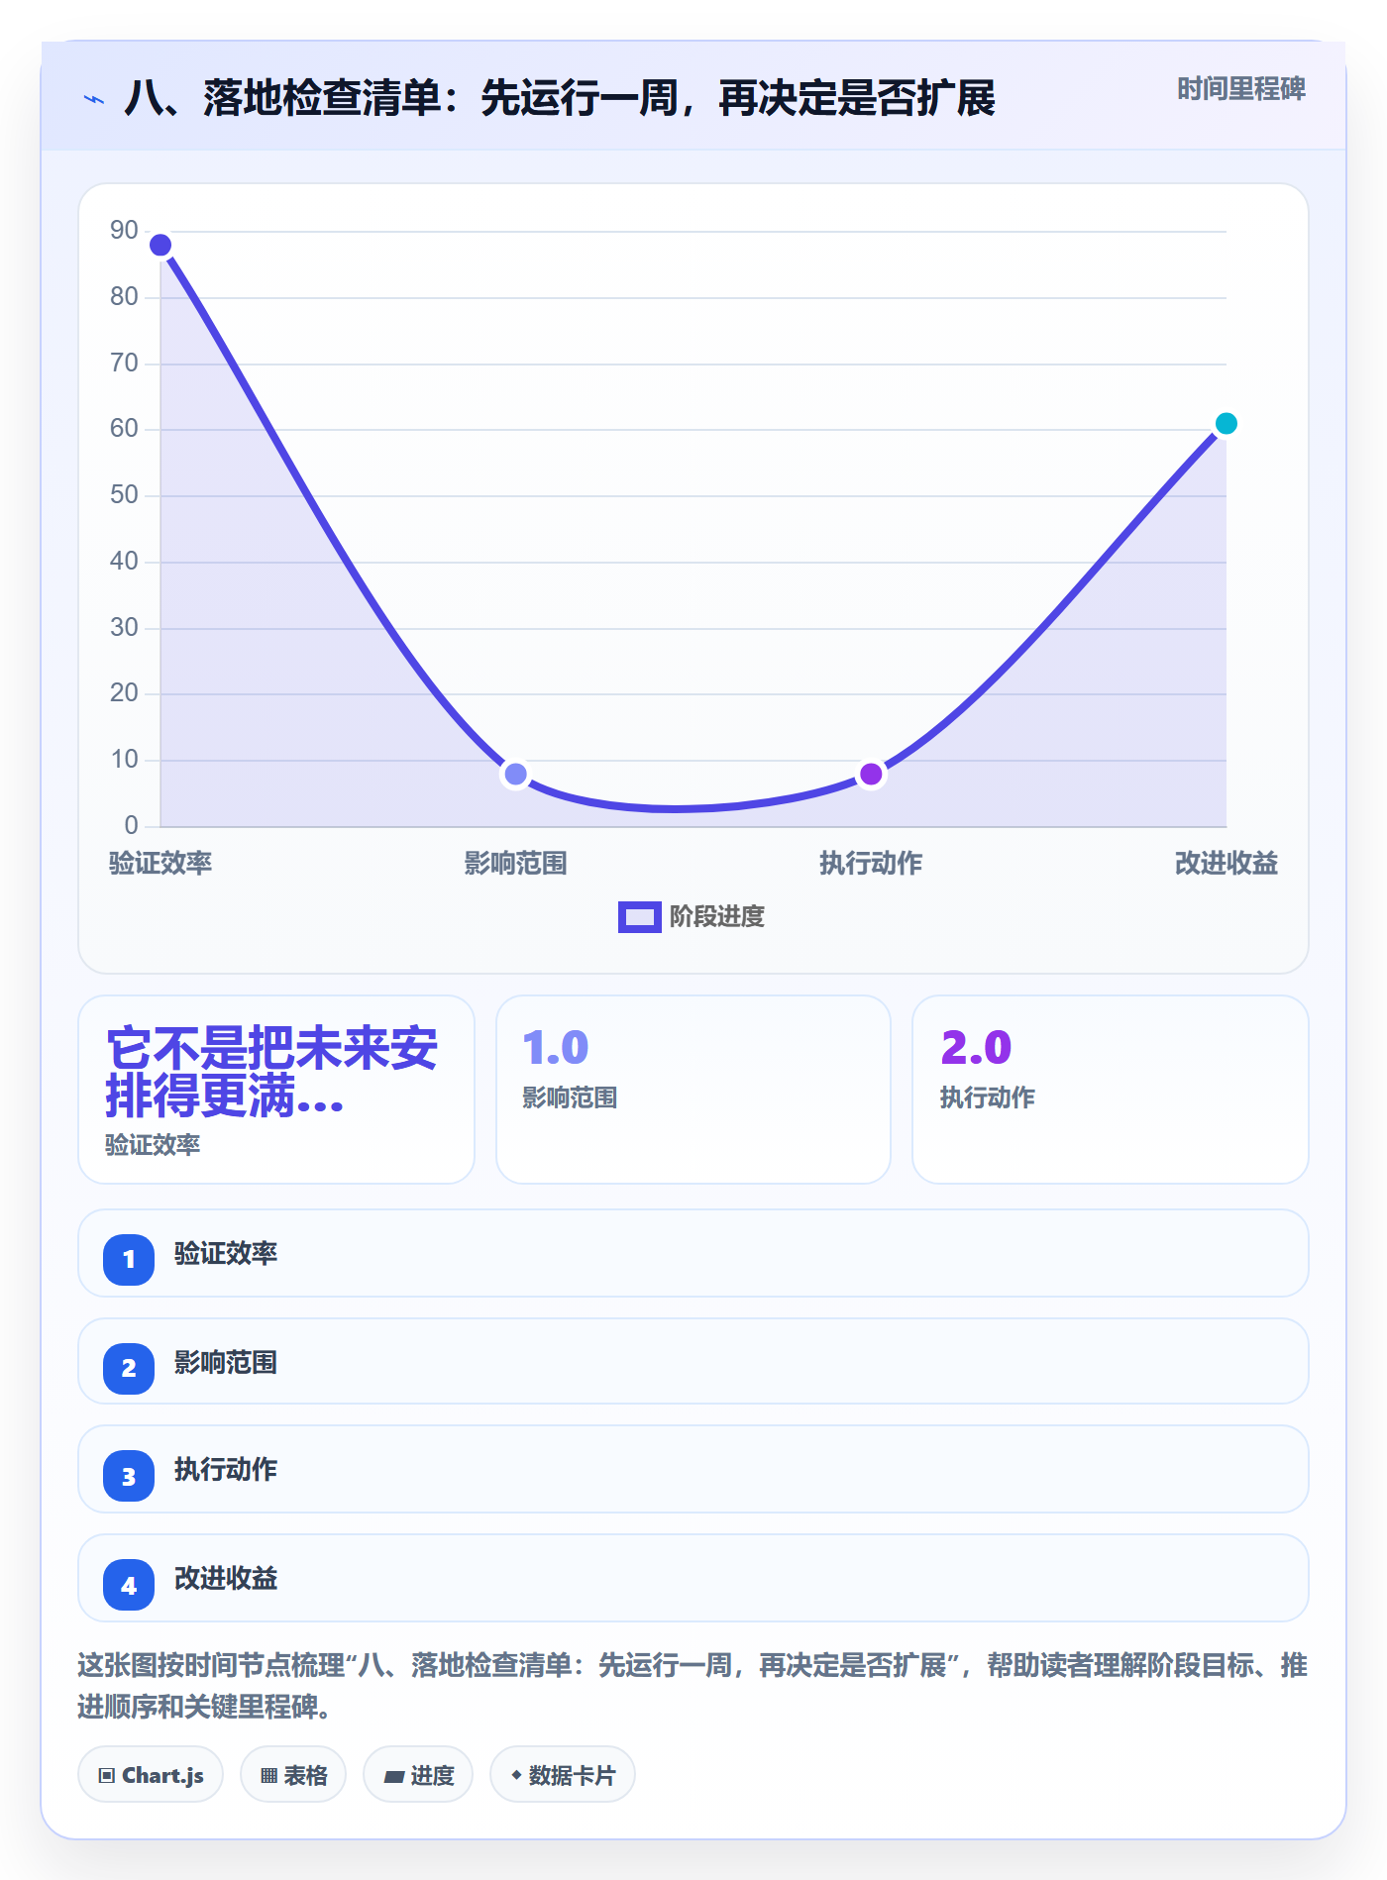Select the 影响范围 list row text
Screen dimensions: 1387x1880
coord(226,1362)
